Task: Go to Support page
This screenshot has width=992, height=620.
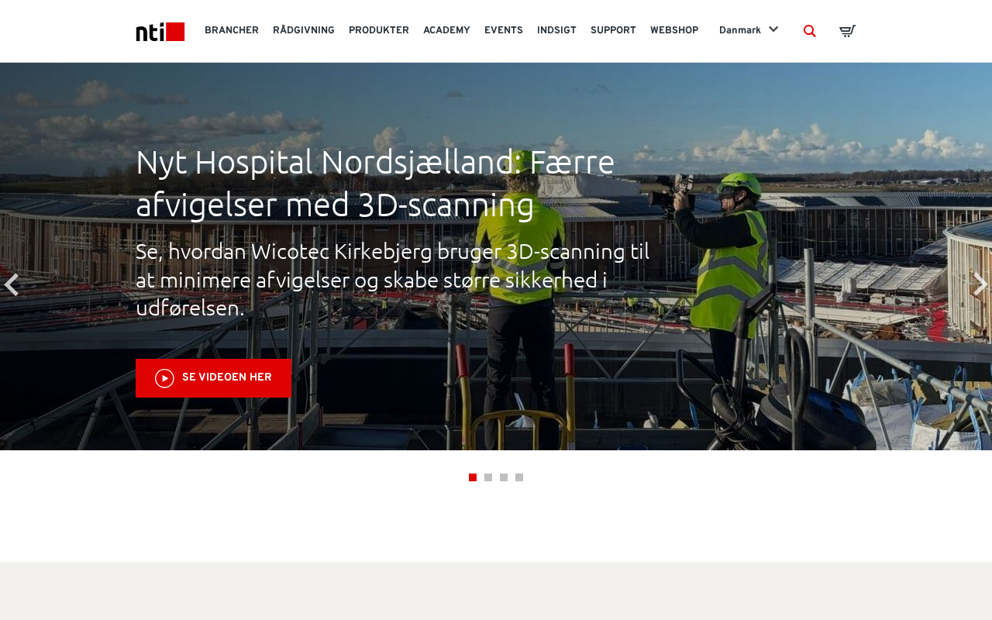Action: (613, 30)
